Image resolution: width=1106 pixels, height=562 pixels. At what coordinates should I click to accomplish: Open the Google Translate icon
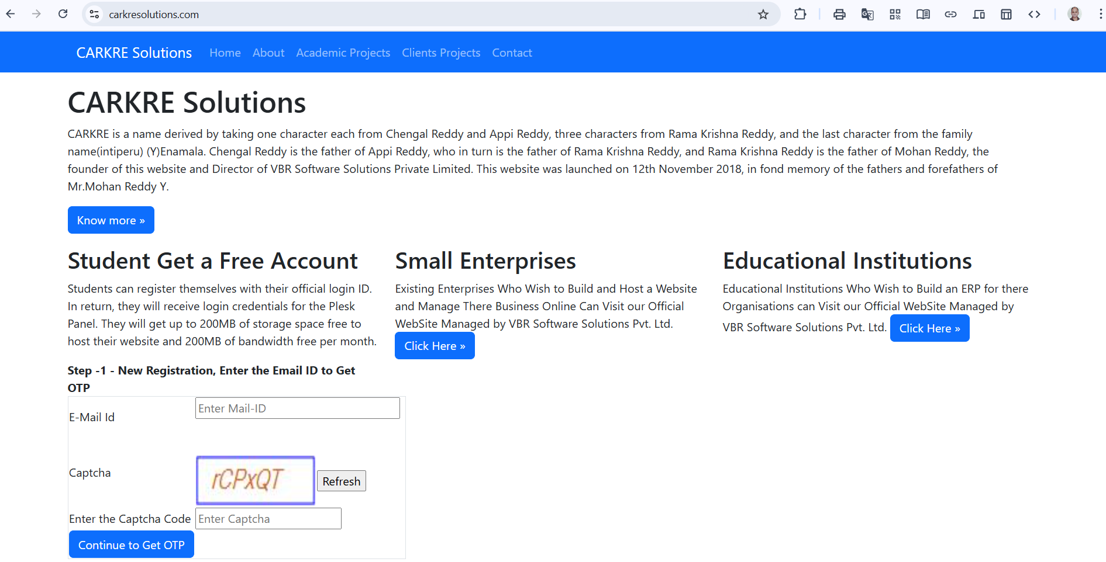click(867, 15)
